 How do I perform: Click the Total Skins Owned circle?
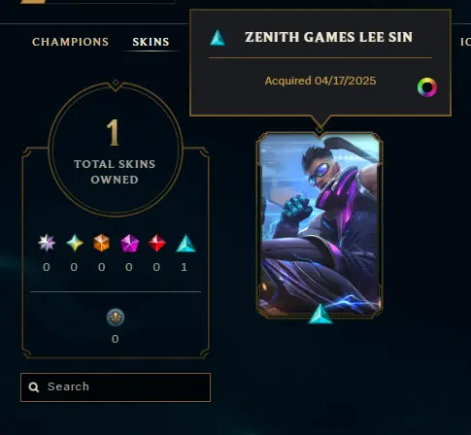pos(116,149)
